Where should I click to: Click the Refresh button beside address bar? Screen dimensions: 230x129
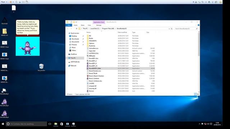[172, 29]
